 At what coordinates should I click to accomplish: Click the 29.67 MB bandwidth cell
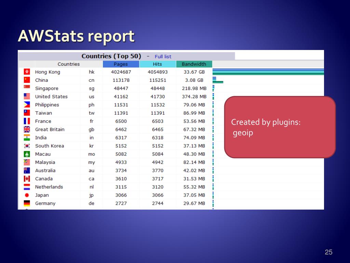pyautogui.click(x=194, y=203)
